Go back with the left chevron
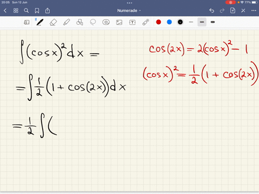Viewport: 259px width, 194px height. [5, 11]
